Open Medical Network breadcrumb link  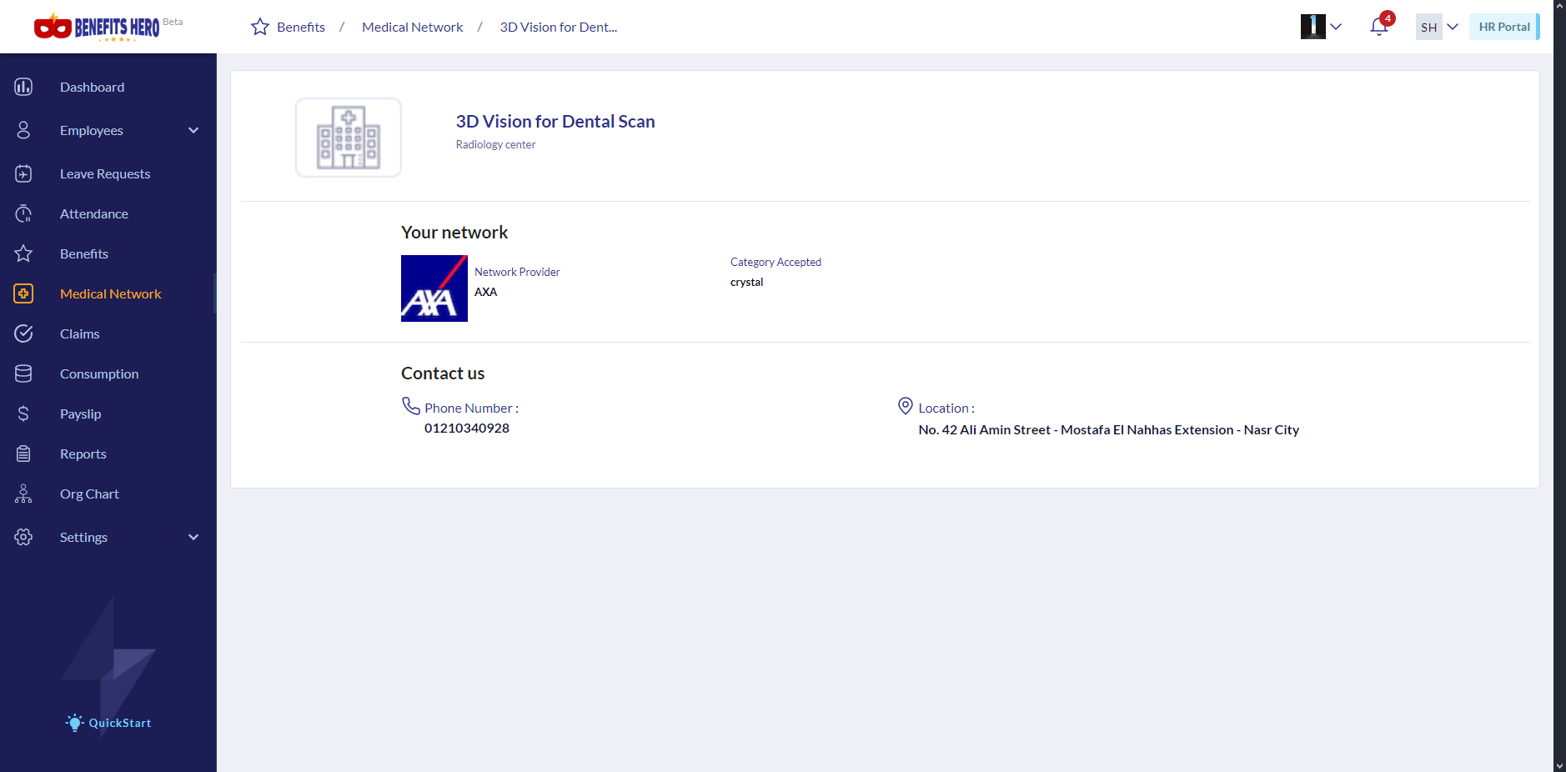tap(412, 27)
